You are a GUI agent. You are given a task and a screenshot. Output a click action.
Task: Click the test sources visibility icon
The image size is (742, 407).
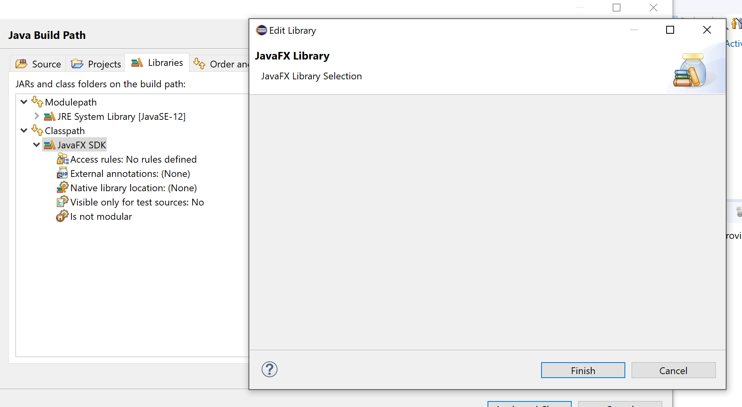tap(62, 202)
